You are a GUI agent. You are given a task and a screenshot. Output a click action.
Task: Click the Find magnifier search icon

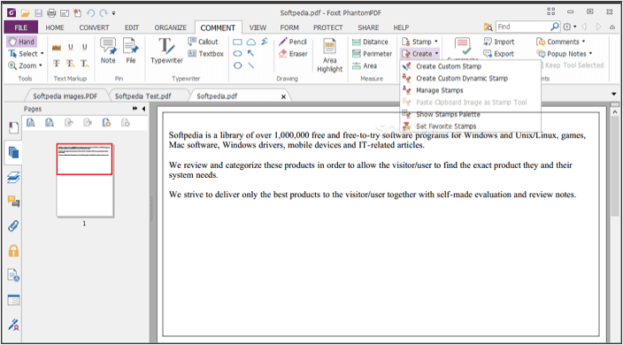click(555, 27)
